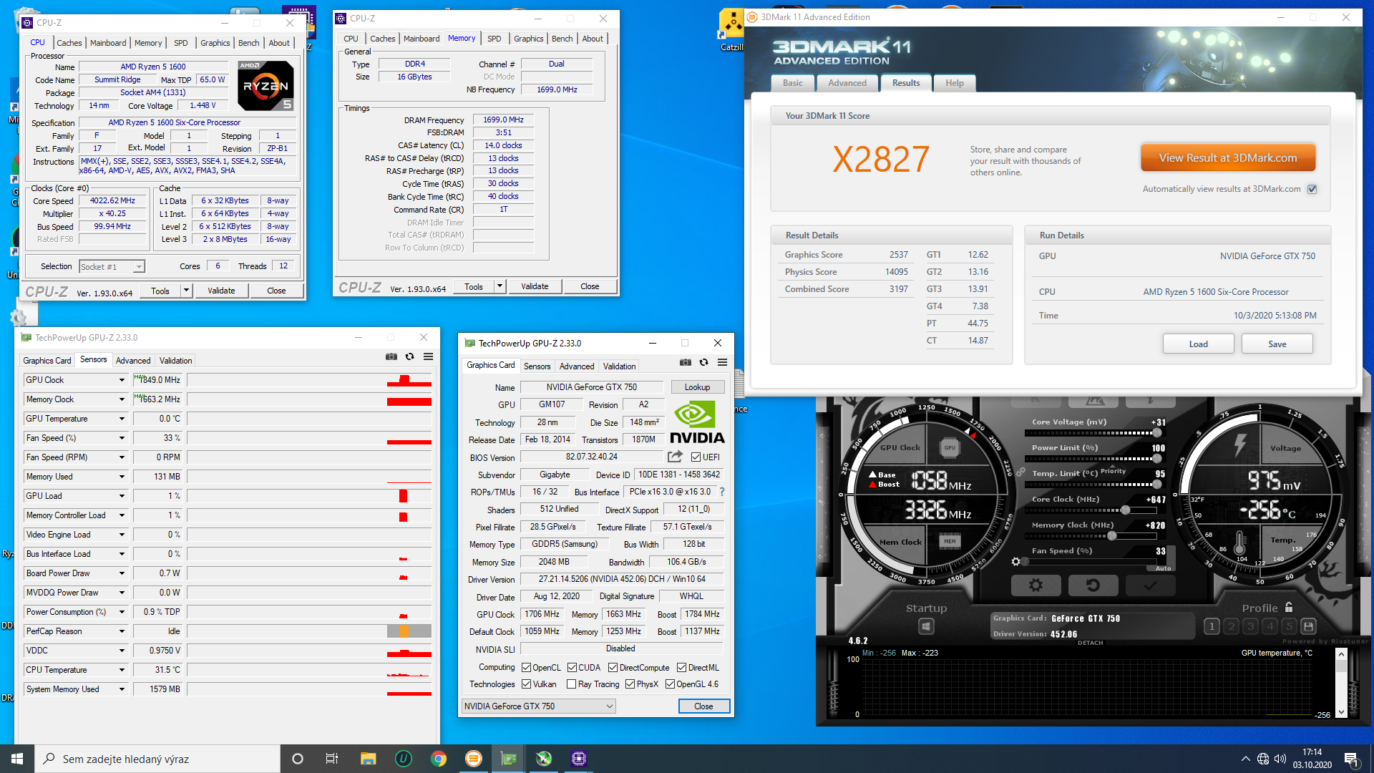Screen dimensions: 1374x773
Task: Open Tools dropdown arrow in CPU-Z CPU window
Action: click(187, 291)
